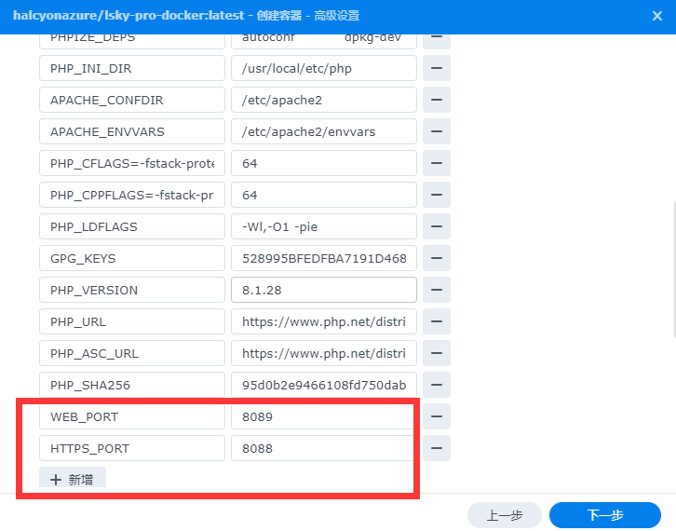Delete the PHP_VERSION row using minus icon
676x531 pixels.
click(436, 290)
